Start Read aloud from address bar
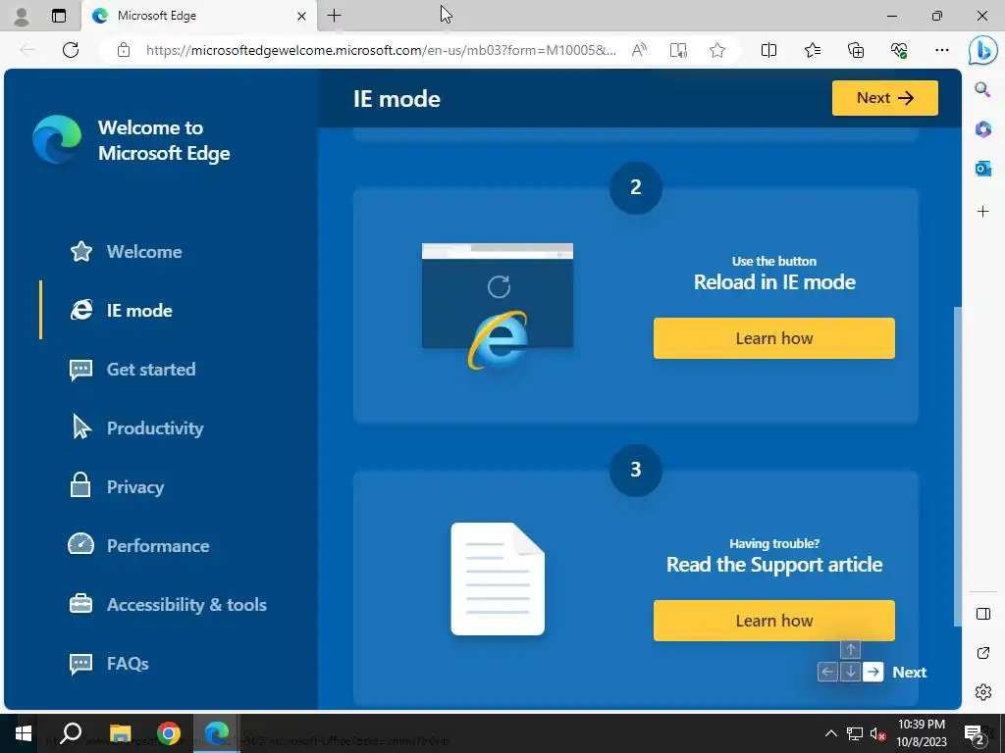Viewport: 1005px width, 753px height. pyautogui.click(x=639, y=50)
